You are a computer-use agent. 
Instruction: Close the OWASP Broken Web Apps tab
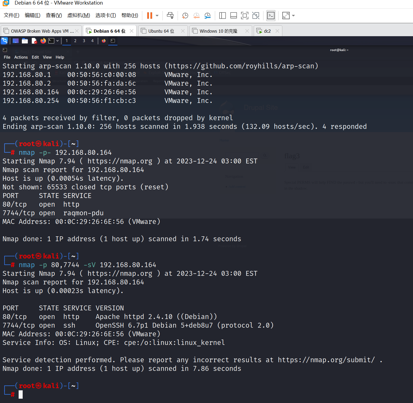pyautogui.click(x=77, y=31)
